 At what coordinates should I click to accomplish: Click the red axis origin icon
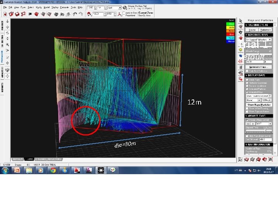(x=120, y=14)
